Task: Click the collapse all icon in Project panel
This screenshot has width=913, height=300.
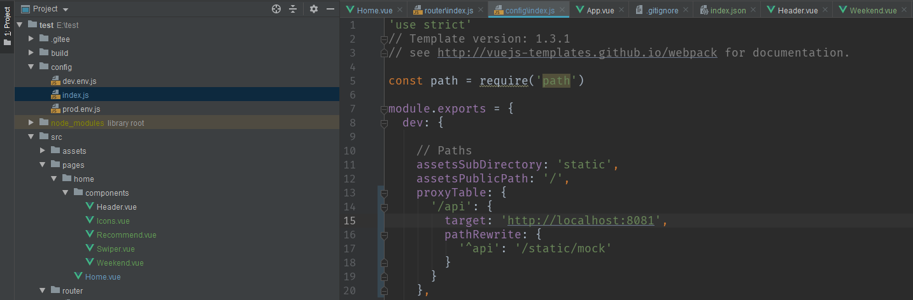Action: click(293, 9)
